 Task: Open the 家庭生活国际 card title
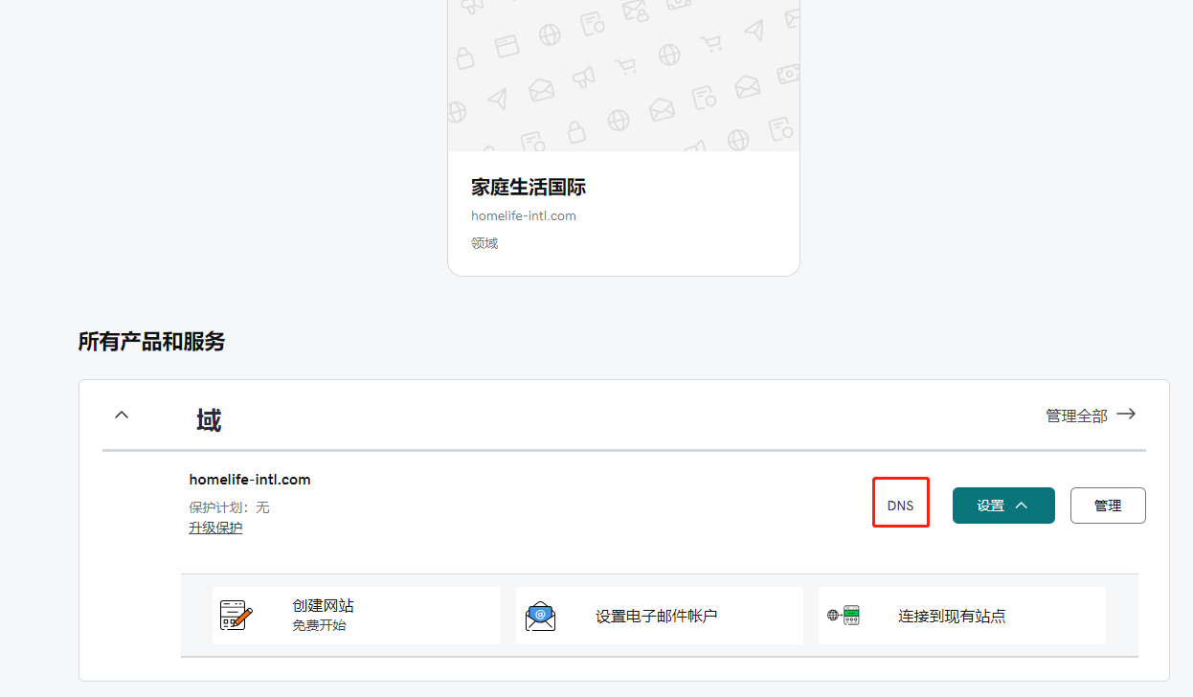pyautogui.click(x=528, y=187)
